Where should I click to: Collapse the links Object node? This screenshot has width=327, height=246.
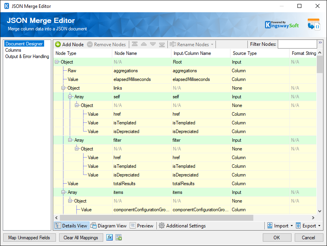tap(64, 88)
